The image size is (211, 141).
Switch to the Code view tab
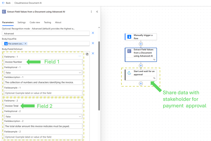(x=35, y=22)
